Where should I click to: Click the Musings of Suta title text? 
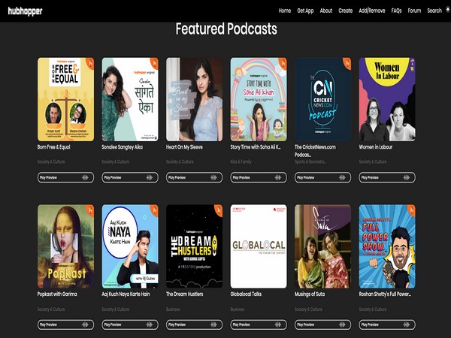coord(310,294)
